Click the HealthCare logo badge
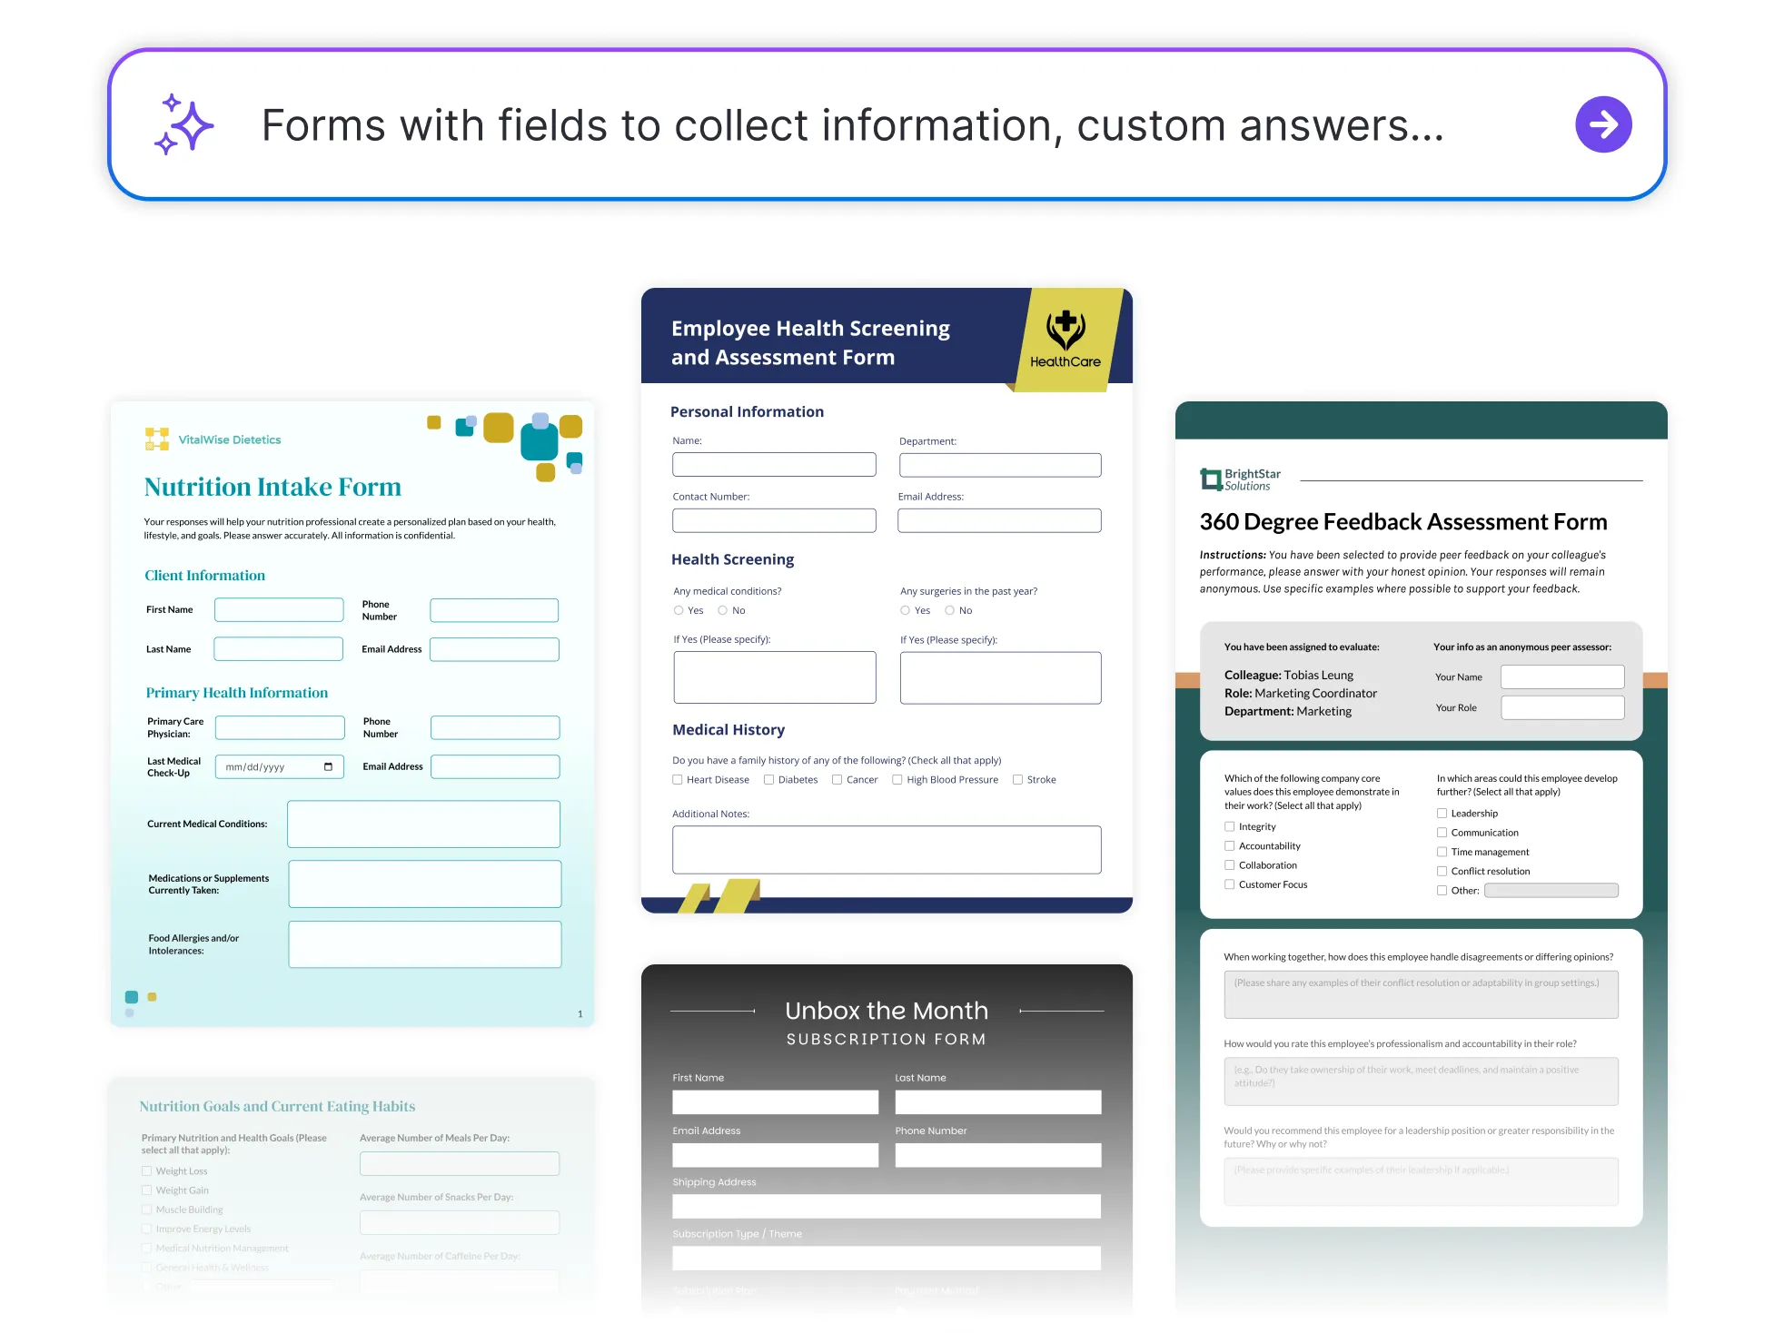The height and width of the screenshot is (1333, 1774). pyautogui.click(x=1065, y=341)
